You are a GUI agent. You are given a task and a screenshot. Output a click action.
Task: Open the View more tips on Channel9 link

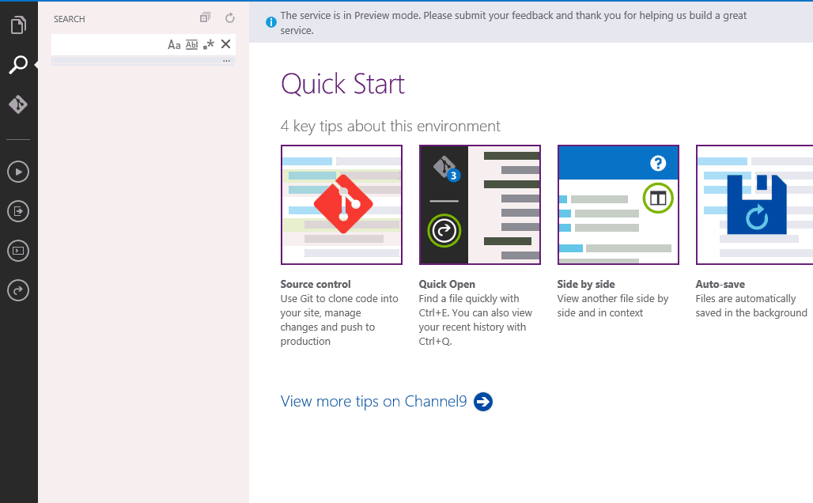(x=373, y=401)
